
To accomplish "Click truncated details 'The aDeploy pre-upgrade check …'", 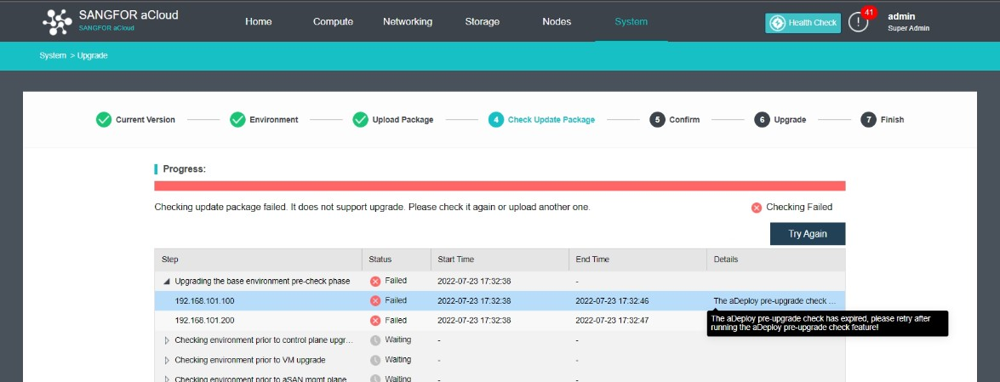I will (774, 300).
